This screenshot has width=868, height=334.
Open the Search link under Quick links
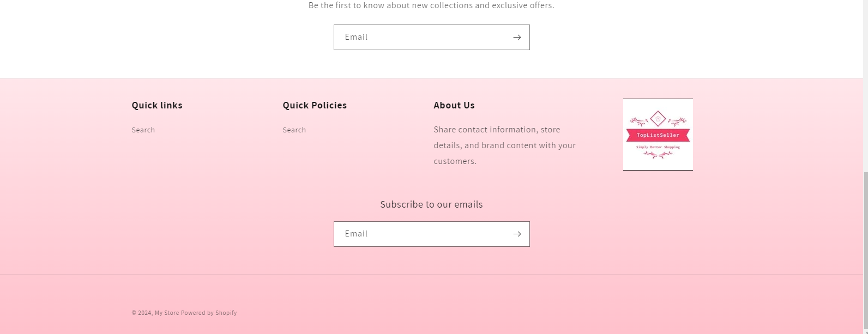pos(143,130)
